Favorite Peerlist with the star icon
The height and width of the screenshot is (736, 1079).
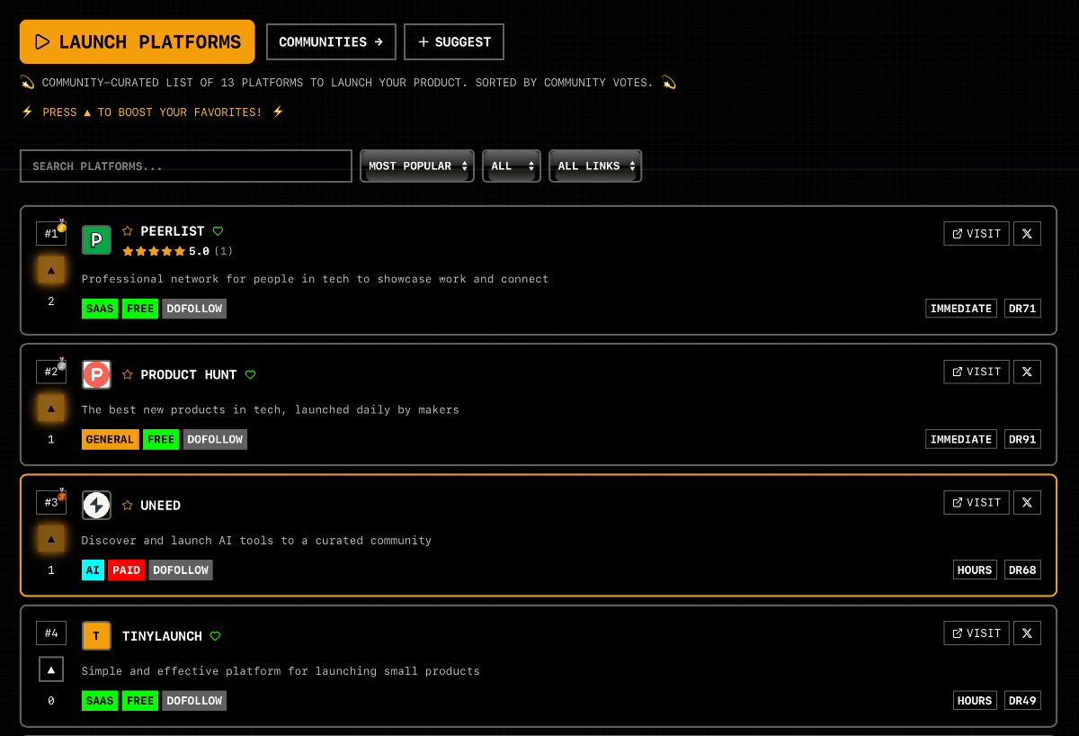point(128,231)
